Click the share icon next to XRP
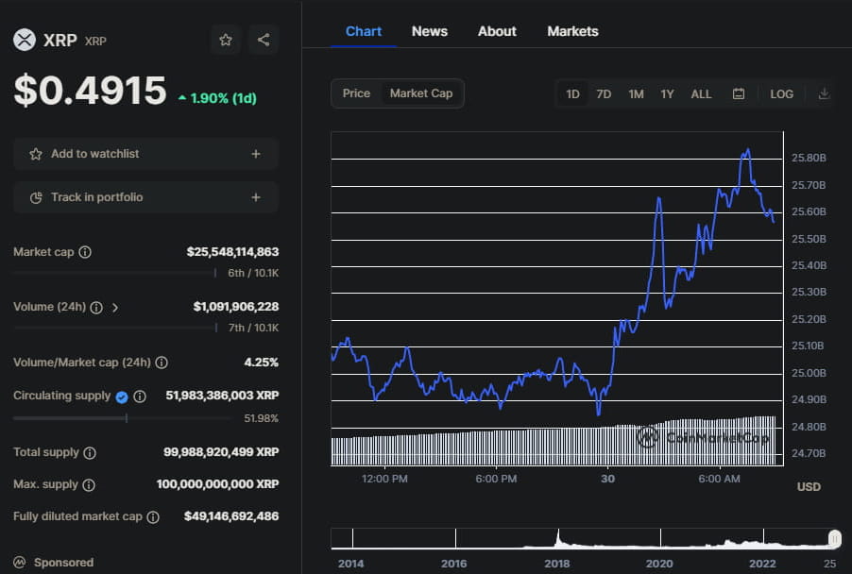 [263, 40]
